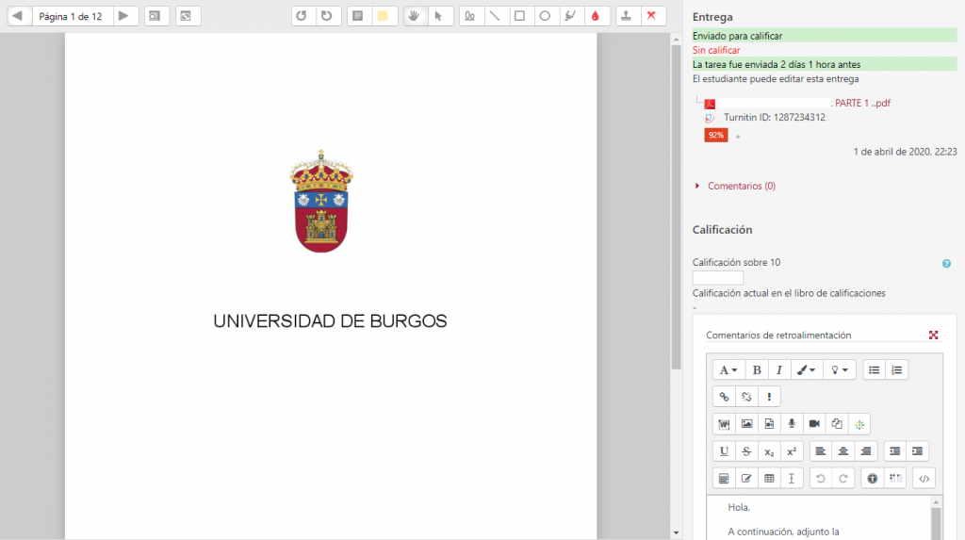965x540 pixels.
Task: Select the Highlighter tool
Action: coord(570,16)
